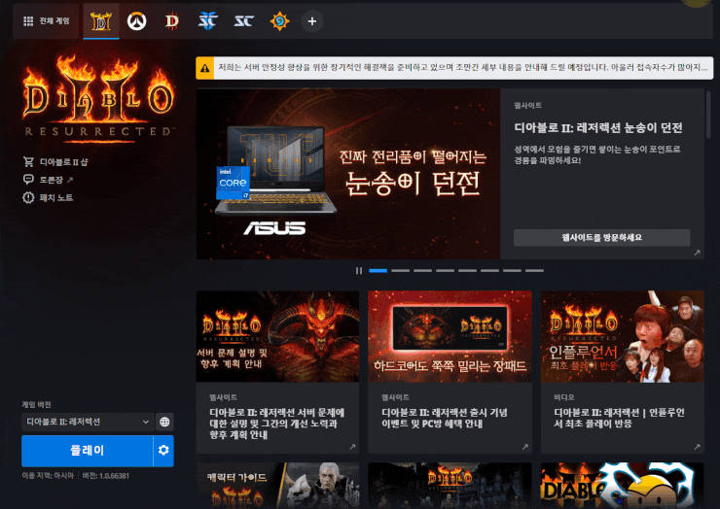Switch to the Overwatch game tab icon
This screenshot has width=720, height=509.
pyautogui.click(x=136, y=20)
